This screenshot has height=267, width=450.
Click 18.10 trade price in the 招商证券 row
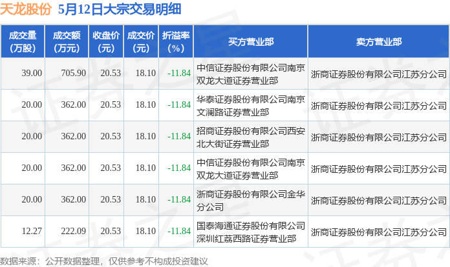(x=145, y=136)
